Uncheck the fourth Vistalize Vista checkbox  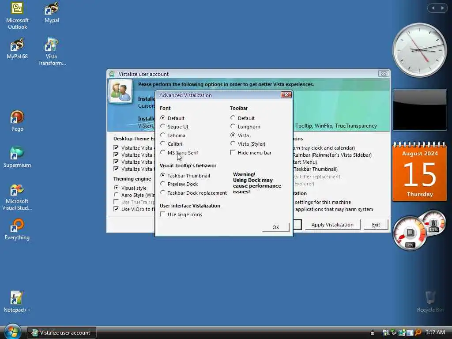tap(116, 169)
